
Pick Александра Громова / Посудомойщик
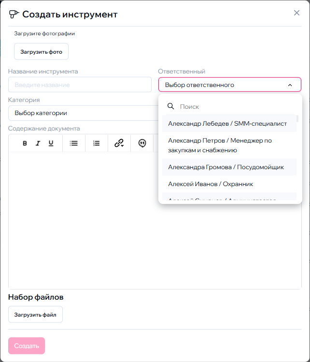[x=226, y=167]
